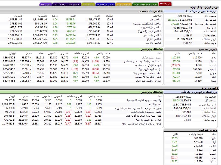The image size is (221, 165).
Task: Open the 'شبکه کدال' tab
Action: click(x=88, y=4)
